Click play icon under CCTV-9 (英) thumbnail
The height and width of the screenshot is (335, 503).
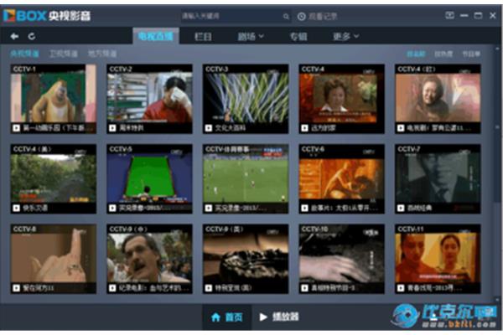(x=209, y=288)
